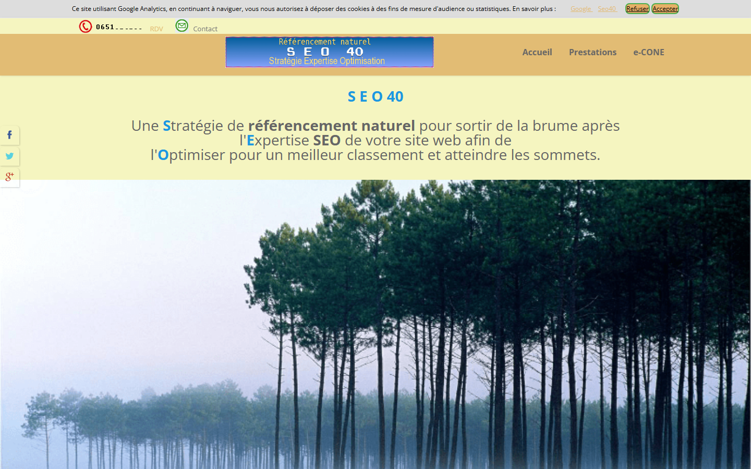
Task: Click the SEO 40 logo banner
Action: [329, 52]
